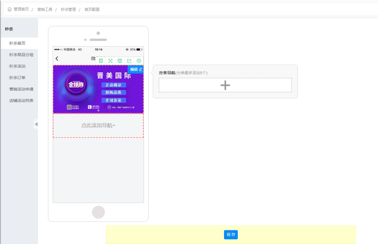Click the back arrow in phone header

click(x=57, y=58)
